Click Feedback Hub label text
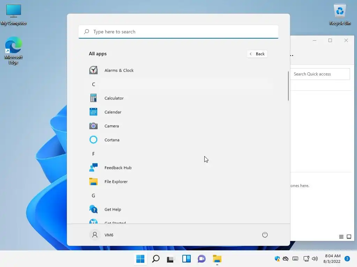 click(118, 168)
